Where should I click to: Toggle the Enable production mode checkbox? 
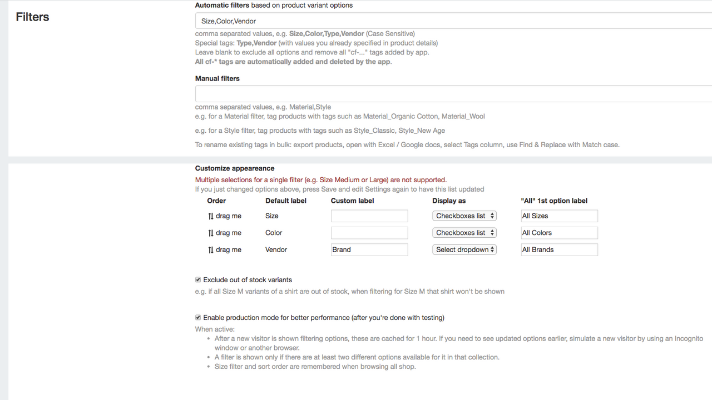[x=197, y=317]
